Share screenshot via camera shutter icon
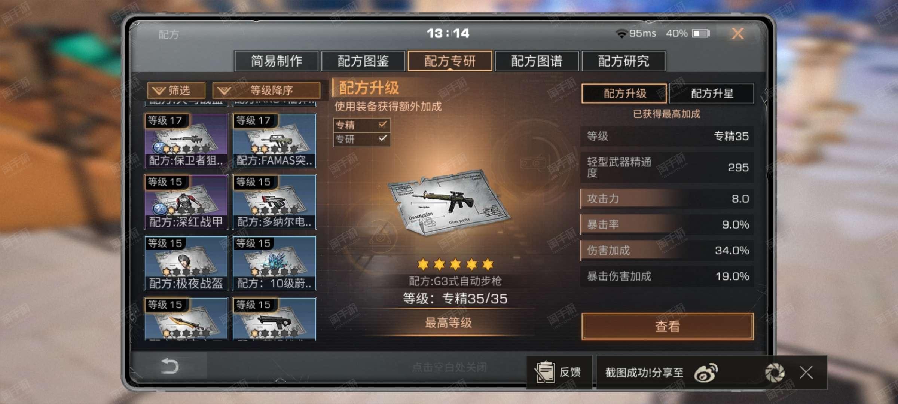The height and width of the screenshot is (404, 898). coord(775,373)
